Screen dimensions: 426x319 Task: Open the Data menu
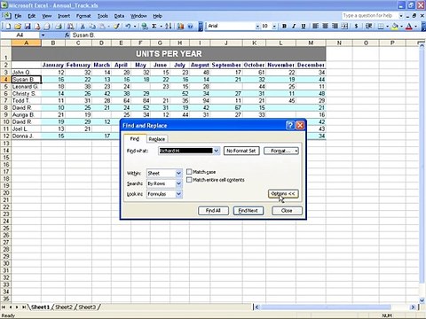[x=119, y=16]
